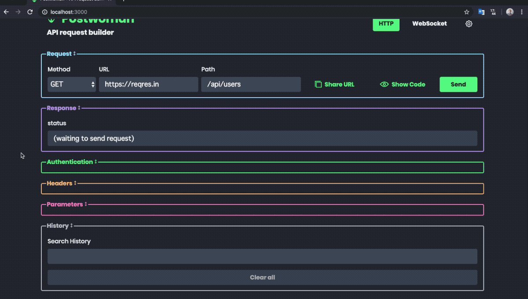The image size is (528, 299).
Task: Switch to the HTTP tab
Action: [386, 24]
